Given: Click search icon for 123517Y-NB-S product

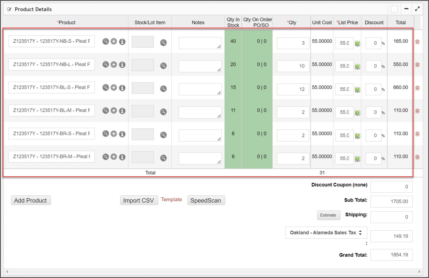Looking at the screenshot, I should pyautogui.click(x=106, y=41).
